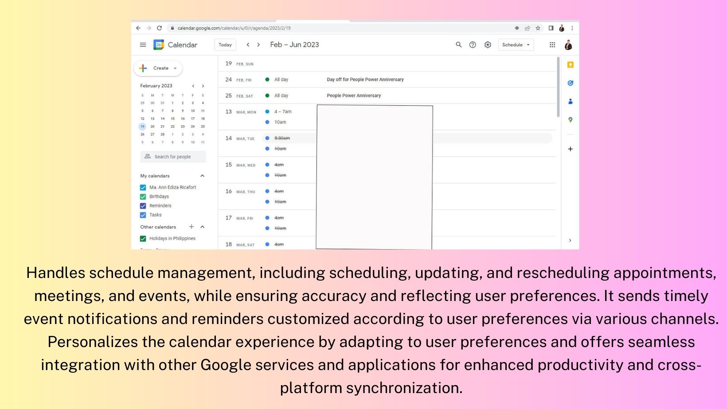Select the '5:30am' entry on Mar 14

point(282,138)
